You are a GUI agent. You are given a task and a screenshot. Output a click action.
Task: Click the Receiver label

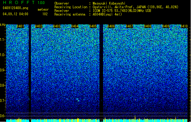click(62, 11)
